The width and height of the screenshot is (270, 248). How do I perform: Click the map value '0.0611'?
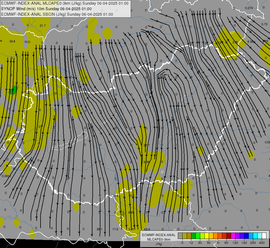pos(6,176)
